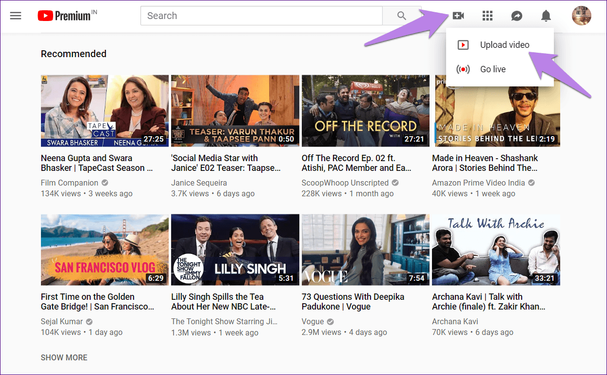Click the YouTube Premium logo
Viewport: 607px width, 375px height.
point(67,16)
